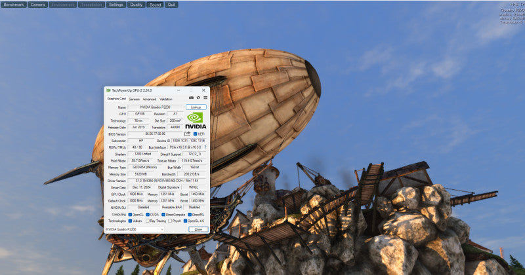Viewport: 525px width, 275px height.
Task: Open the Quality menu in the top bar
Action: coord(136,5)
